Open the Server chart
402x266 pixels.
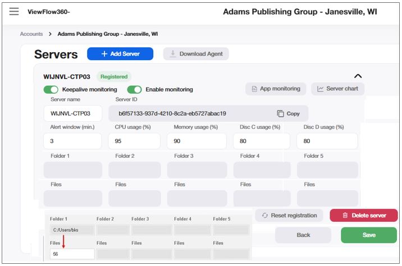click(x=337, y=89)
